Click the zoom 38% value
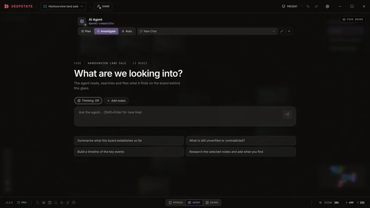Viewport: 370px width, 208px height. coord(337,202)
